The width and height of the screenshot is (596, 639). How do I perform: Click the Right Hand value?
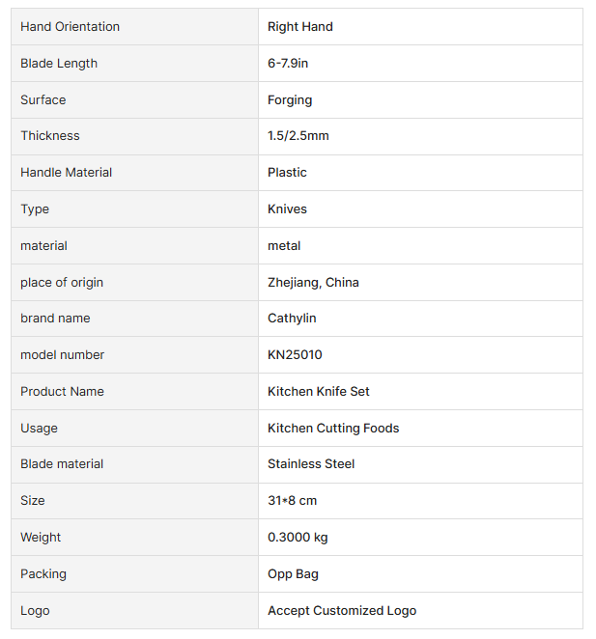click(300, 27)
